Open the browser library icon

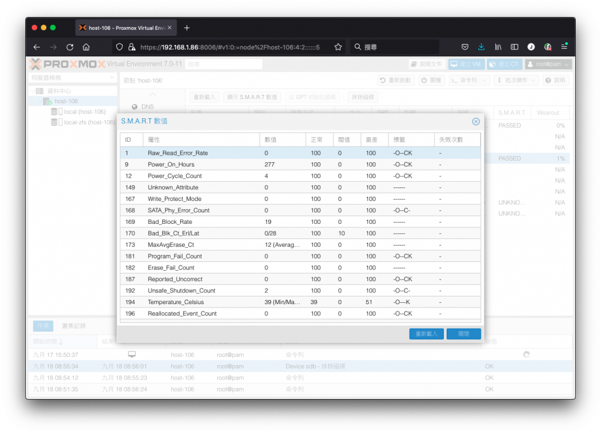(498, 47)
